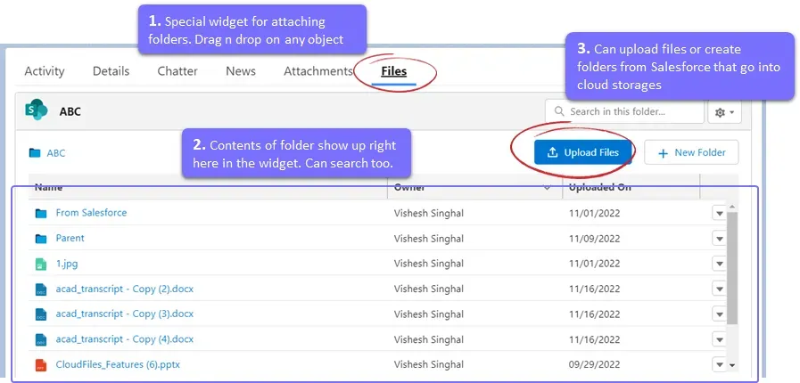Open the Chatter tab
800x383 pixels.
(177, 71)
